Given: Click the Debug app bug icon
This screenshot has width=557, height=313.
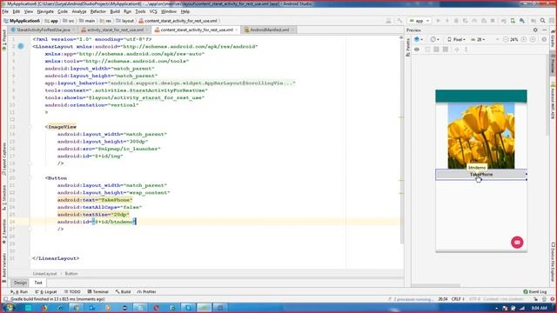Looking at the screenshot, I should click(456, 21).
